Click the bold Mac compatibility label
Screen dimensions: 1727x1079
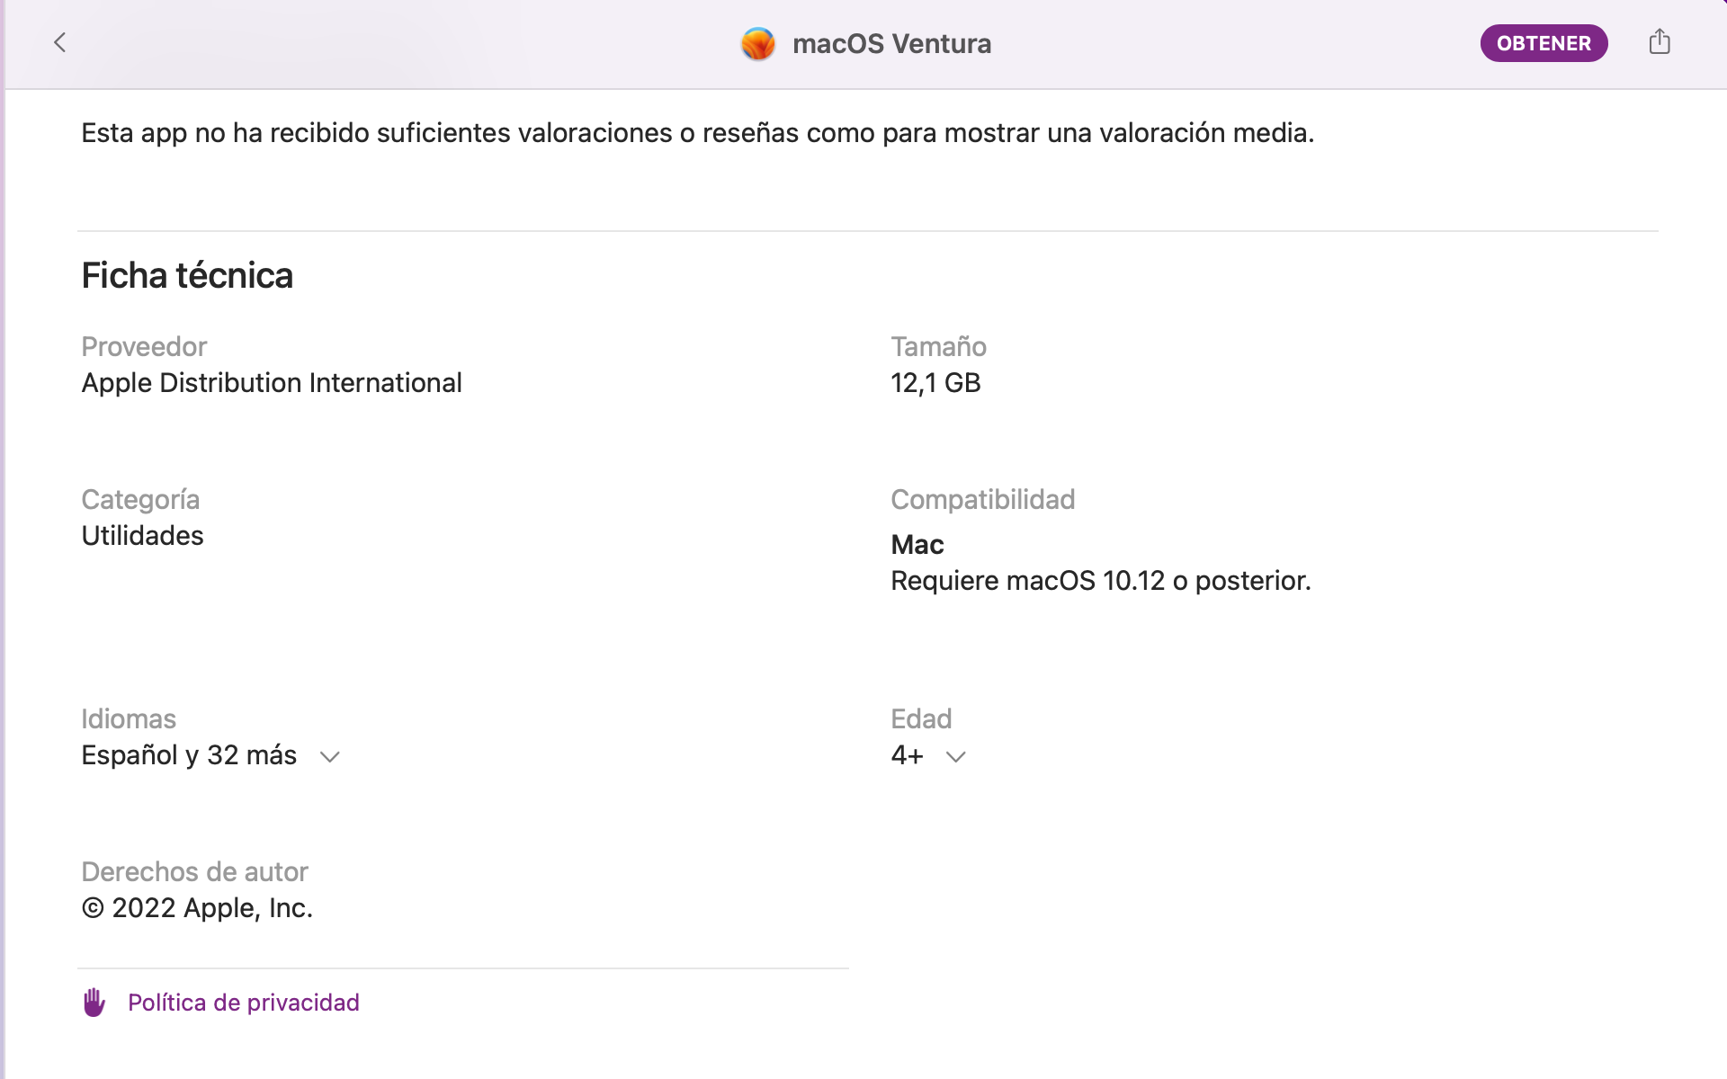(x=917, y=545)
